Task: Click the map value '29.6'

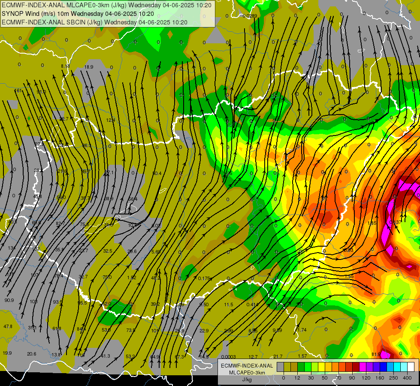Action: [132, 251]
